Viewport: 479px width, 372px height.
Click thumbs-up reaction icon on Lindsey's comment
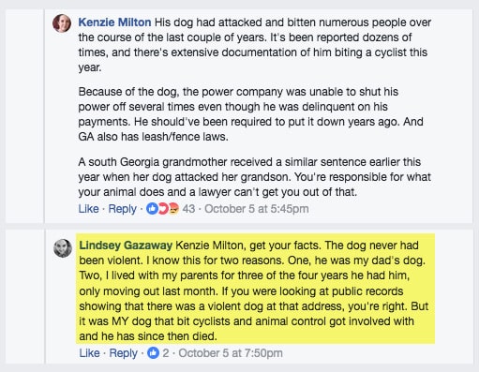(x=153, y=353)
